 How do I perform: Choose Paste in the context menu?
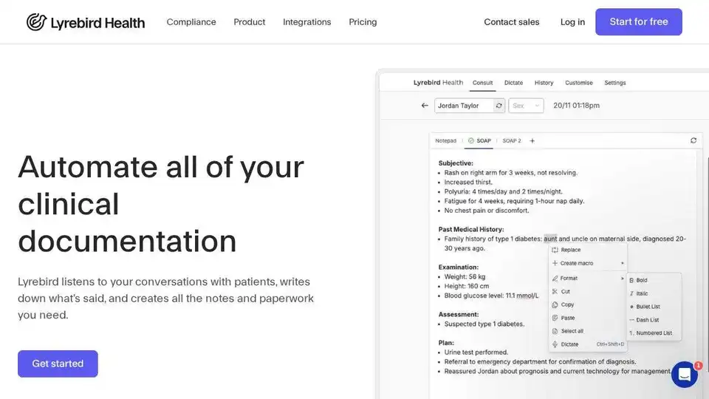click(587, 318)
